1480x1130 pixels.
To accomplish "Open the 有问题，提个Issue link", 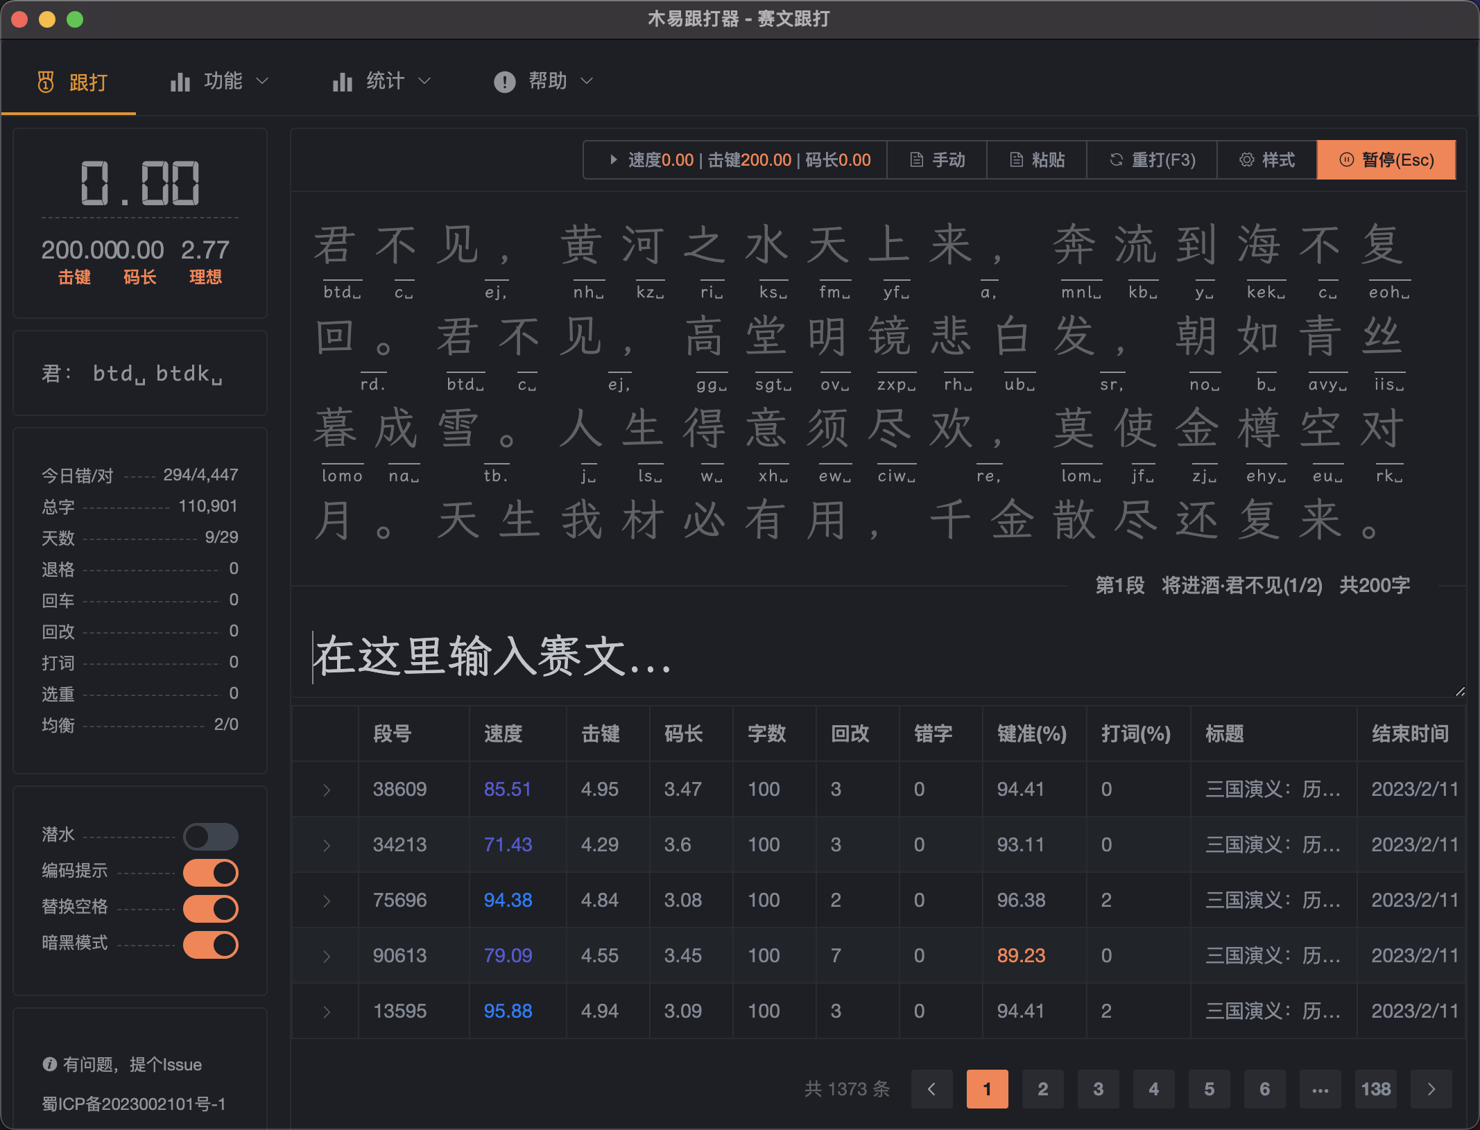I will tap(132, 1065).
